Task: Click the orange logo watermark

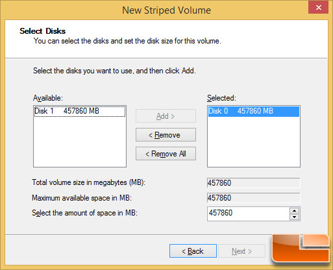Action: pyautogui.click(x=301, y=249)
